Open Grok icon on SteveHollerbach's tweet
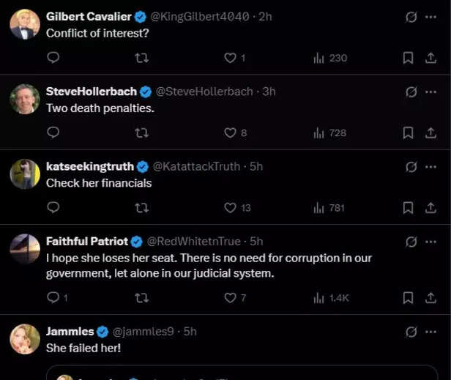The image size is (451, 380). (x=411, y=92)
